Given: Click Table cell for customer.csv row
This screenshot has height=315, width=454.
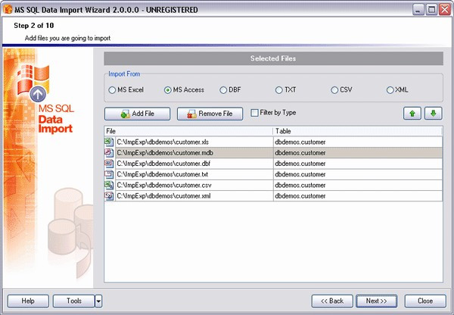Looking at the screenshot, I should 358,185.
